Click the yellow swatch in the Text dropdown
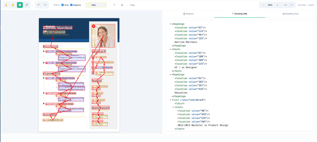Image resolution: width=317 pixels, height=142 pixels. pyautogui.click(x=89, y=5)
